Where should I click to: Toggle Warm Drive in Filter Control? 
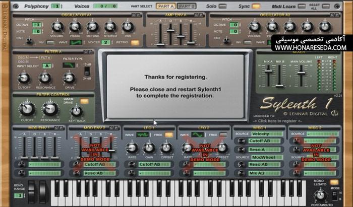click(84, 101)
